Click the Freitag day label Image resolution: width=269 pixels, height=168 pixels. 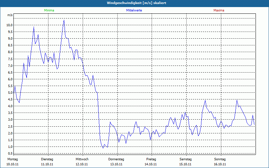[151, 159]
